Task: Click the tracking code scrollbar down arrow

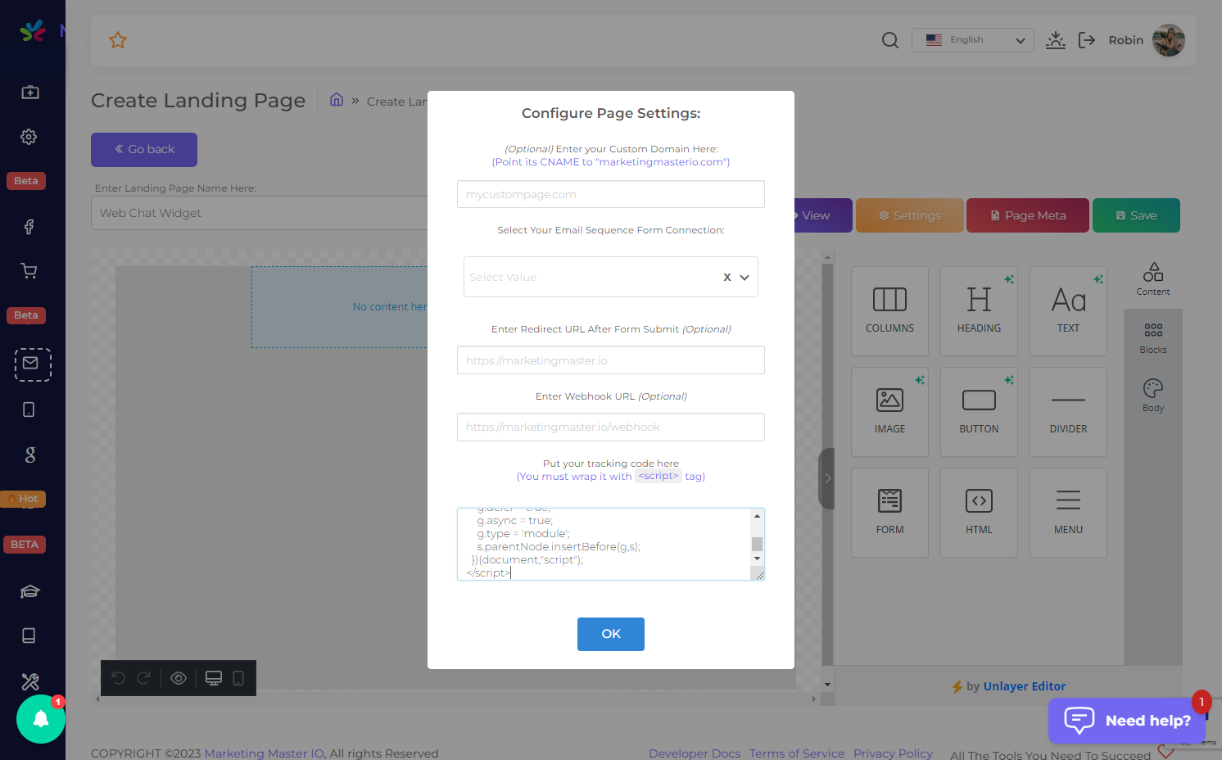Action: (757, 559)
